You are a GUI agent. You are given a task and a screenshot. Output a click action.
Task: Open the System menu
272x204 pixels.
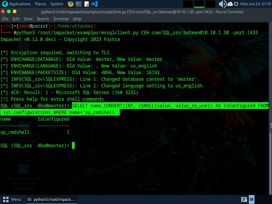57,4
